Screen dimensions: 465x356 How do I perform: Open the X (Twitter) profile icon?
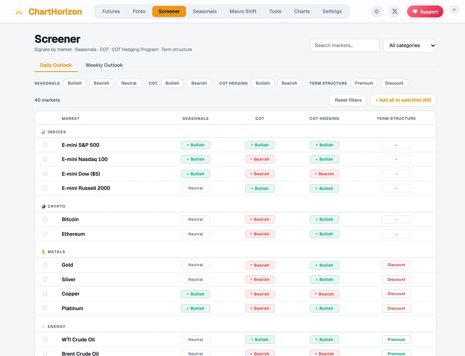pyautogui.click(x=395, y=12)
